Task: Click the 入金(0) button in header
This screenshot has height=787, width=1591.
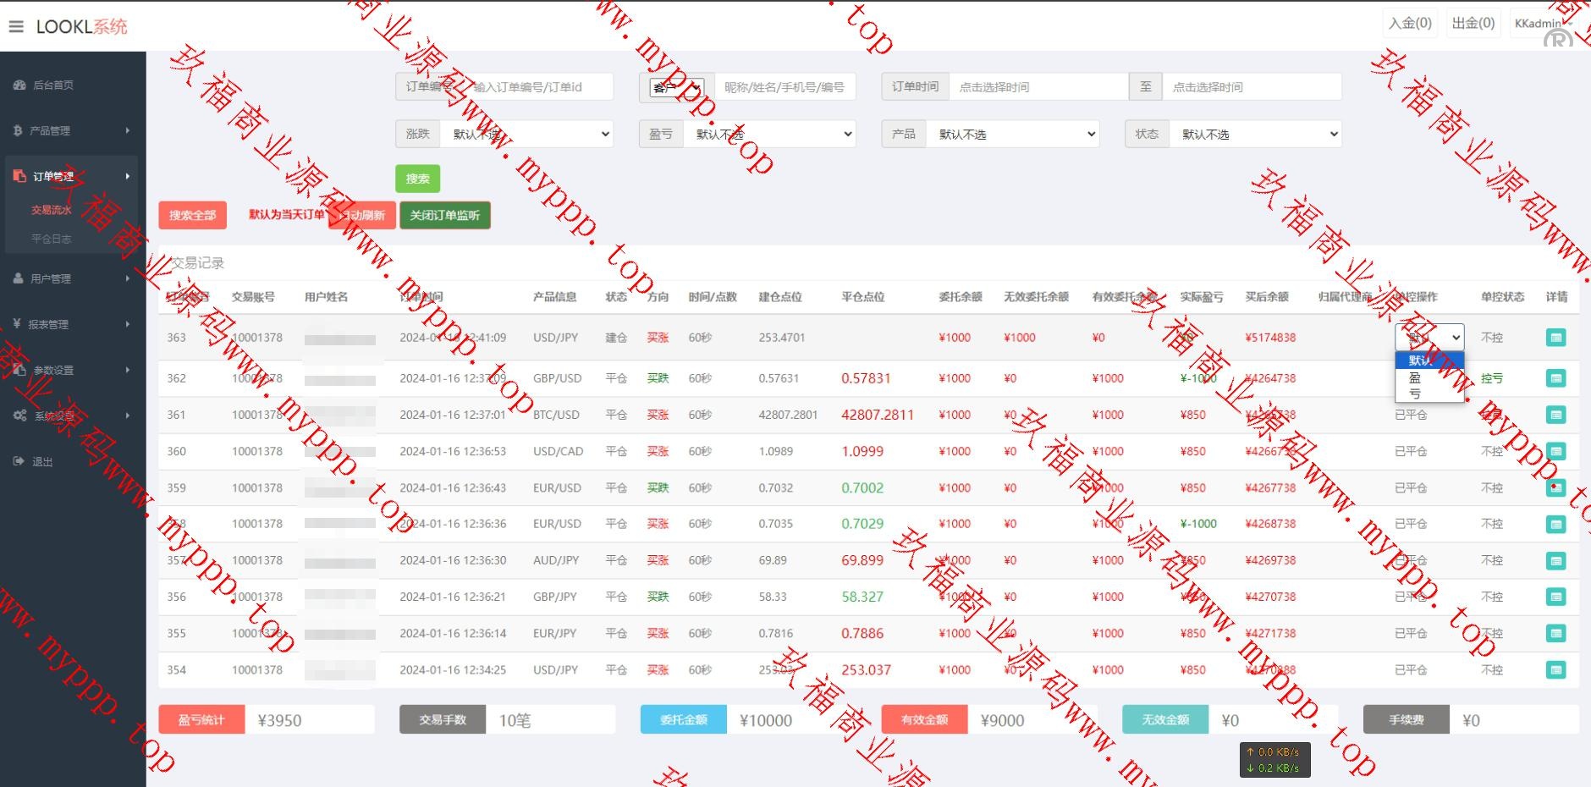Action: [x=1410, y=23]
